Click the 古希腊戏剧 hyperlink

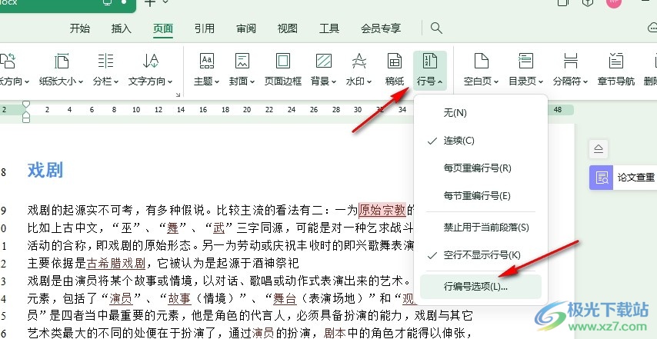115,263
